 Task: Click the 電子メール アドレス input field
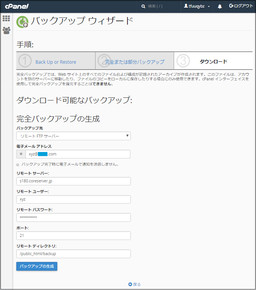point(78,154)
